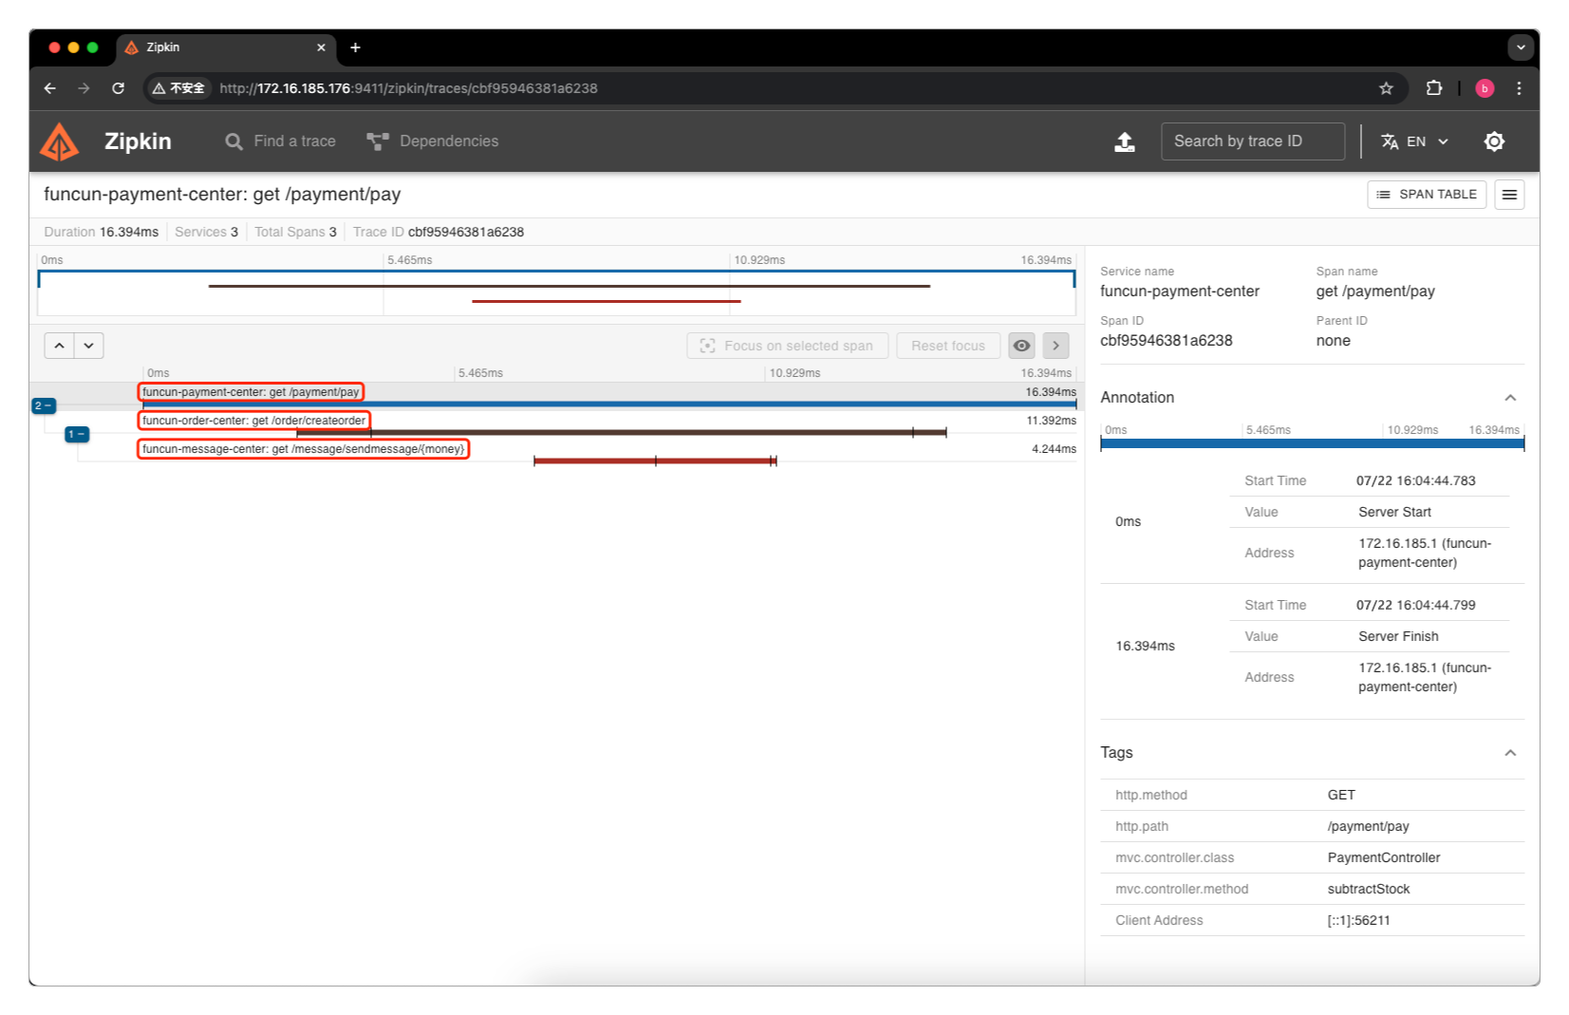This screenshot has height=1015, width=1569.
Task: Click the /payment/pay http.path value
Action: click(1368, 826)
